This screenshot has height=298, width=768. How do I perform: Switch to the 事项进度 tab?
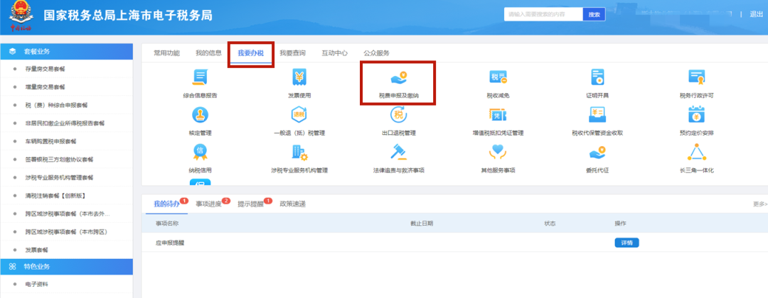pos(208,204)
